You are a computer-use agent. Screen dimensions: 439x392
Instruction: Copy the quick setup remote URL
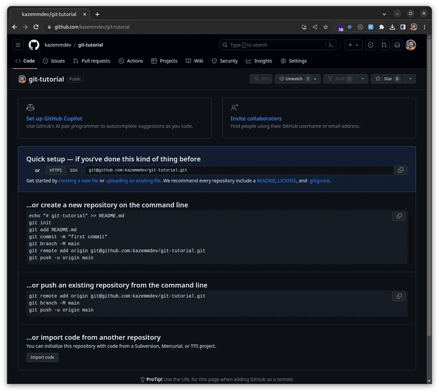(400, 170)
